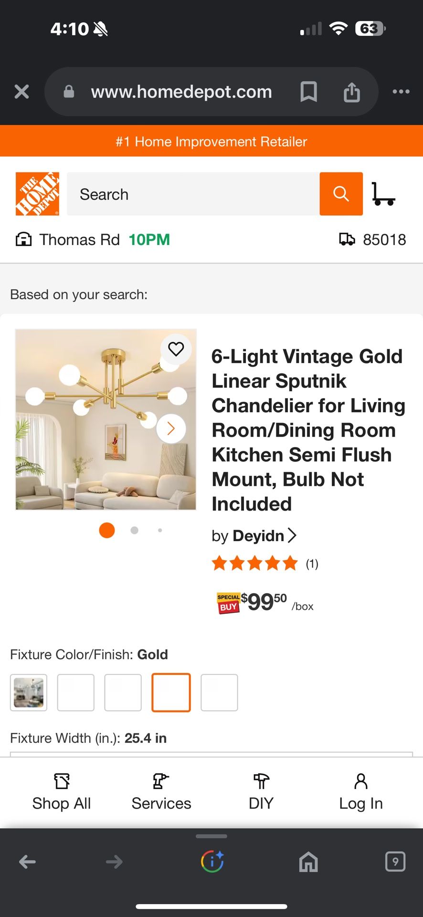Open the Services section
423x917 pixels.
(161, 790)
